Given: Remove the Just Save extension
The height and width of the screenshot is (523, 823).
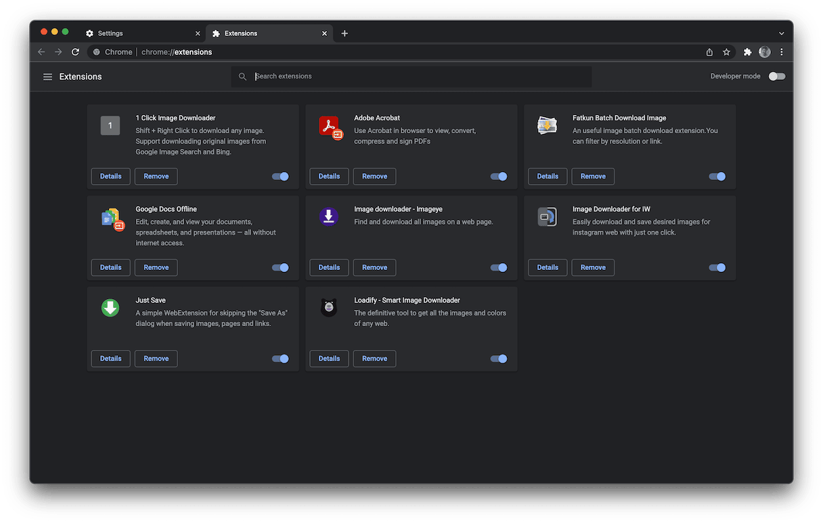Looking at the screenshot, I should [x=156, y=359].
